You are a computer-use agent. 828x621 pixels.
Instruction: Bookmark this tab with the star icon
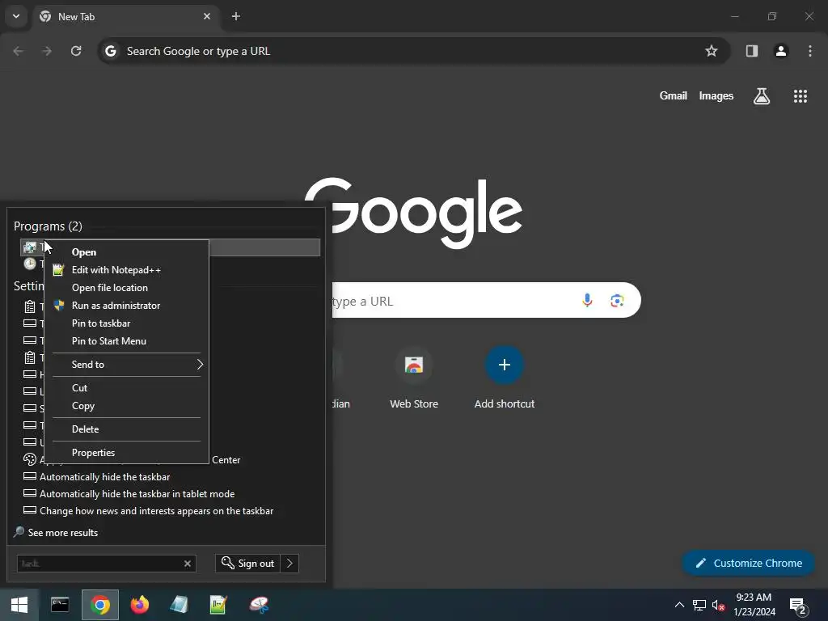click(x=712, y=51)
